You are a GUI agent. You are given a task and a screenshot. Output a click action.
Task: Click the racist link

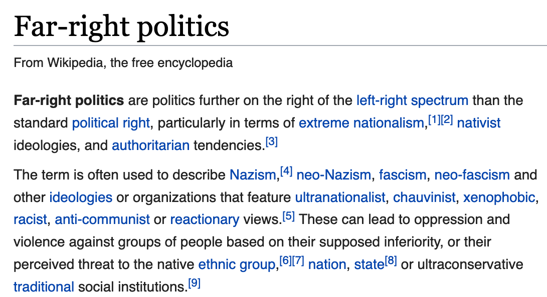[x=30, y=219]
